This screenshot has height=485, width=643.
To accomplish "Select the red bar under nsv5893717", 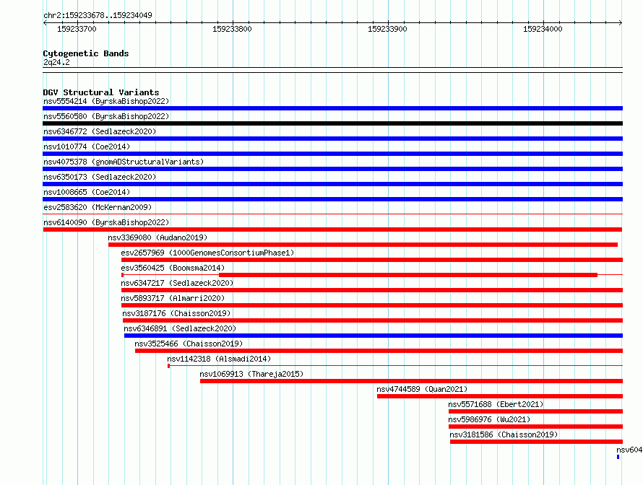I will tap(372, 305).
